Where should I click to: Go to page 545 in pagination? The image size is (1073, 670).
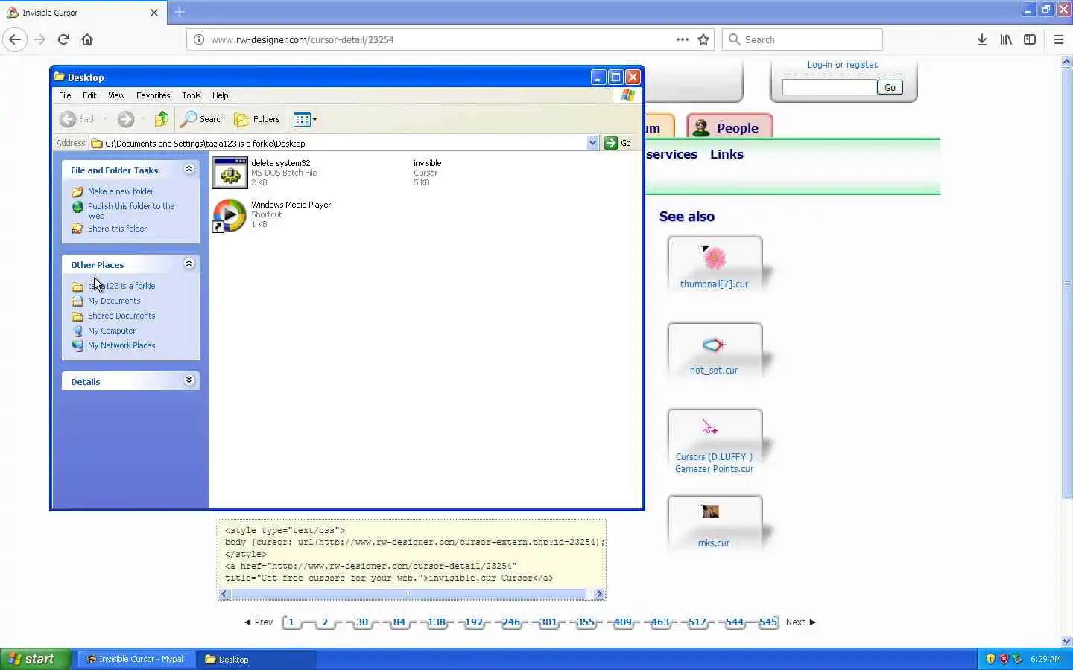pos(768,622)
